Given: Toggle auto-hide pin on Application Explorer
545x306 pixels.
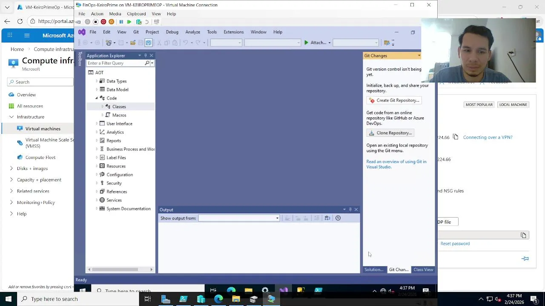Looking at the screenshot, I should [x=145, y=56].
